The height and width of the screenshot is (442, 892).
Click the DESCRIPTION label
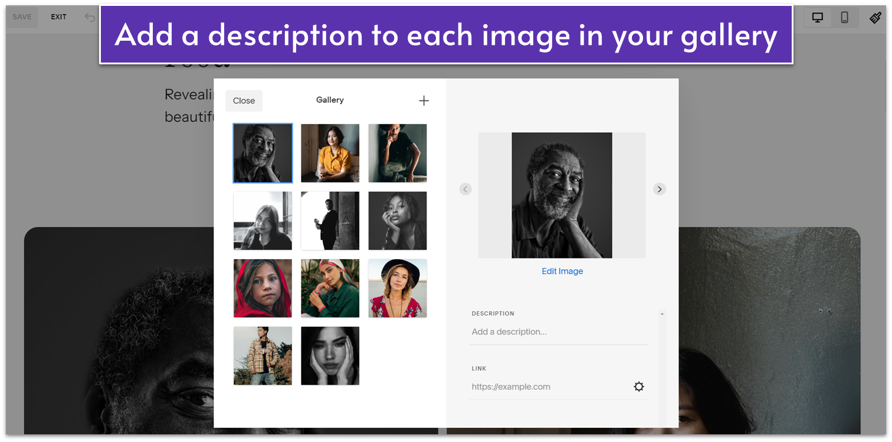[493, 313]
